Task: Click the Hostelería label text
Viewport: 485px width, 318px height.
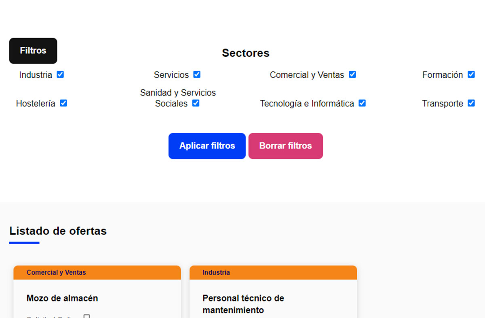Action: coord(36,104)
